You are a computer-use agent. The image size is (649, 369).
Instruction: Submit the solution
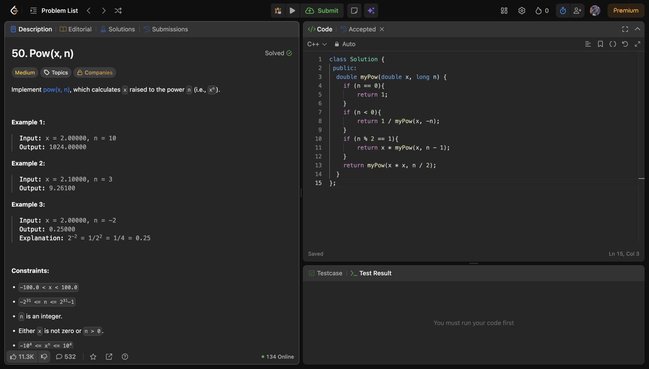(x=322, y=10)
